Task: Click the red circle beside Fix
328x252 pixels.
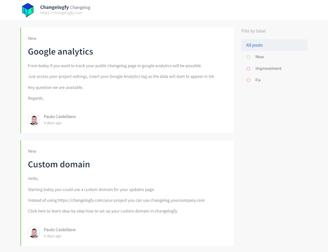Action: tap(248, 80)
